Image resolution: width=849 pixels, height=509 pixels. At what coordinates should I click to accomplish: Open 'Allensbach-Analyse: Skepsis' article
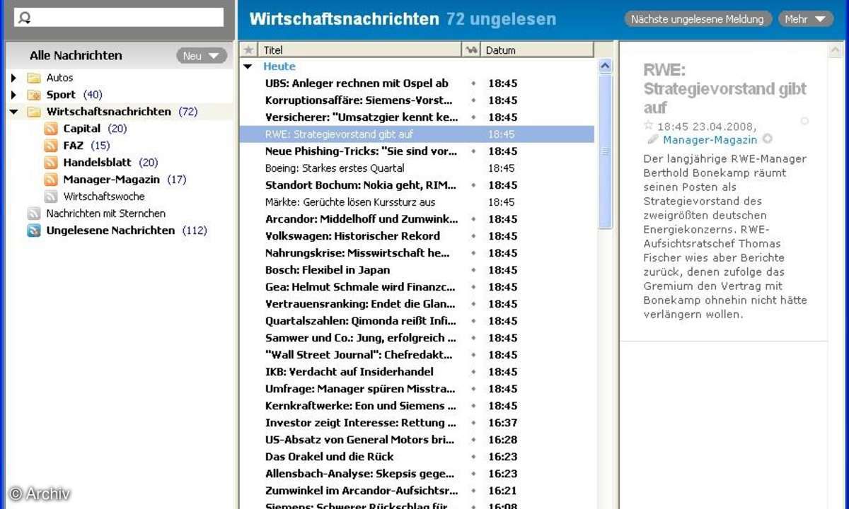click(360, 474)
